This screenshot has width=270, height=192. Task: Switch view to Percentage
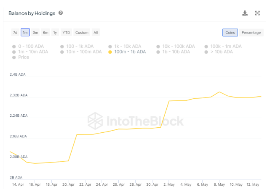click(x=251, y=33)
